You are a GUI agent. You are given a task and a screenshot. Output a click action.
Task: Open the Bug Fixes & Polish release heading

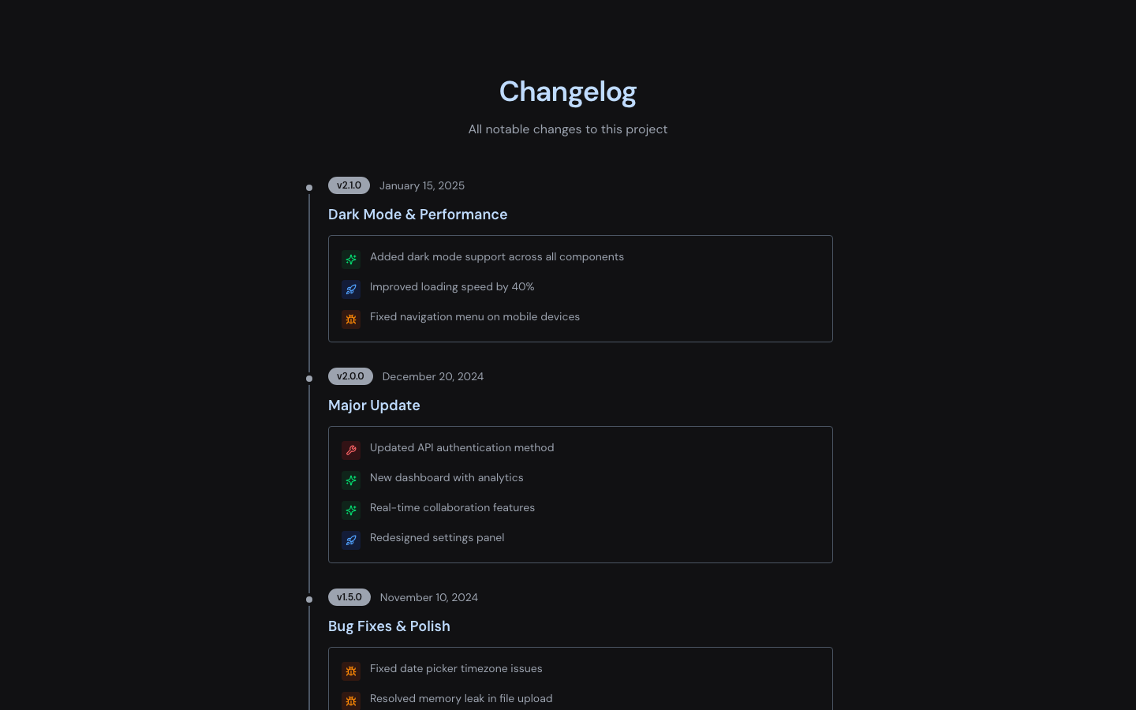[389, 626]
